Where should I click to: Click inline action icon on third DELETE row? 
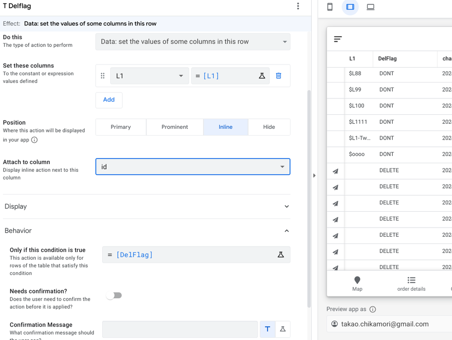coord(335,204)
